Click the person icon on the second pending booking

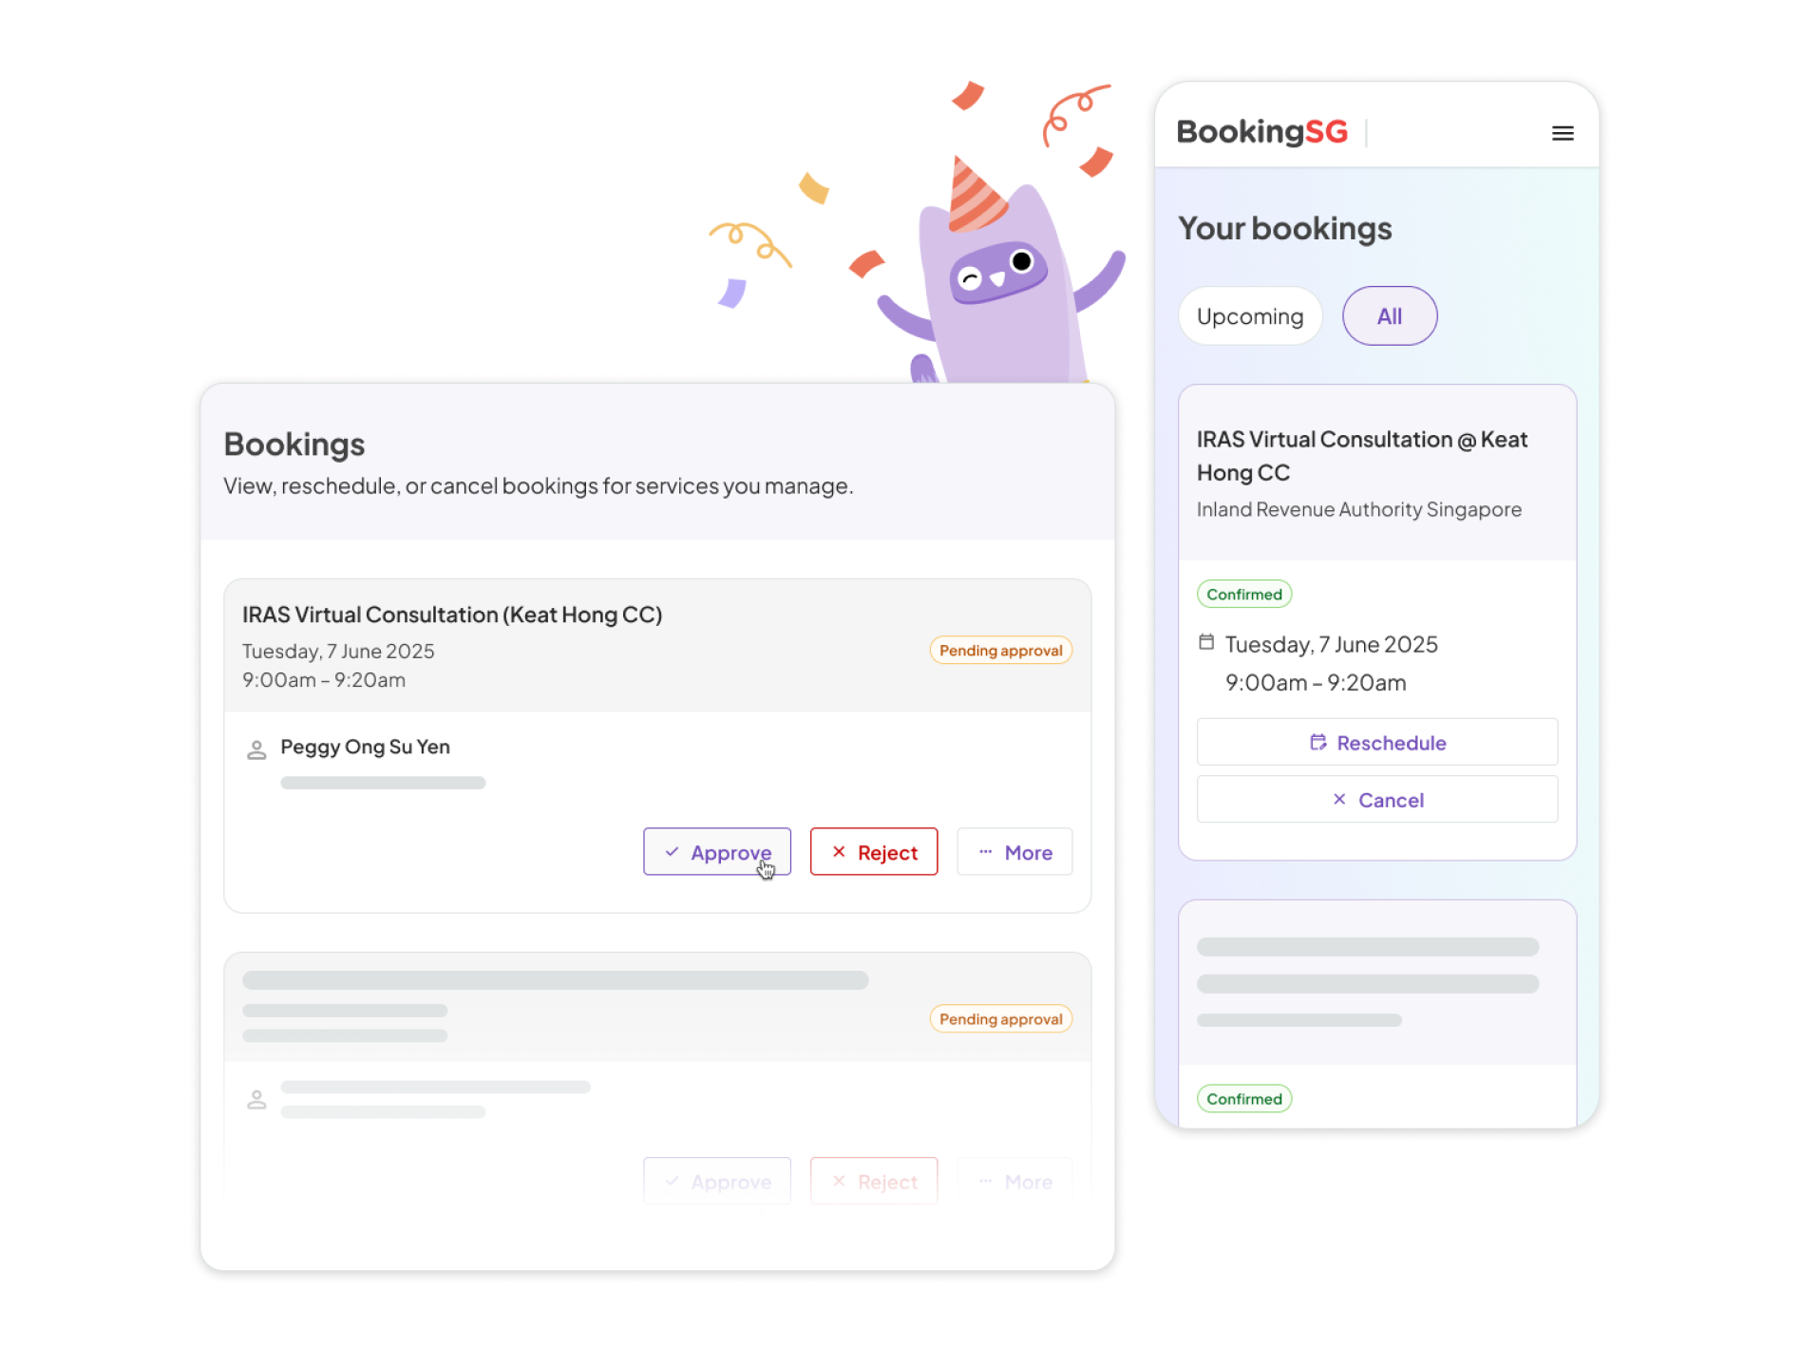click(x=256, y=1099)
